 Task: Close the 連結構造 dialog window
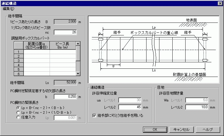(x=220, y=3)
